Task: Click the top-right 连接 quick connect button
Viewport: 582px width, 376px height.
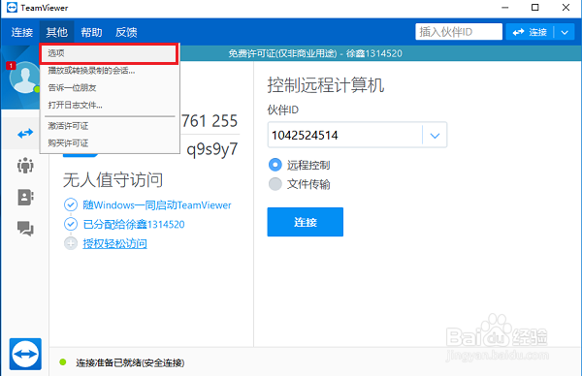Action: [x=530, y=32]
